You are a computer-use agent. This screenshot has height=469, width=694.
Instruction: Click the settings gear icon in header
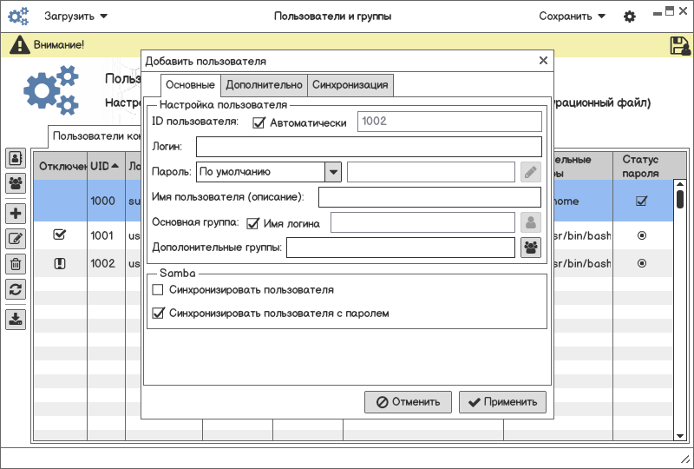click(x=630, y=17)
